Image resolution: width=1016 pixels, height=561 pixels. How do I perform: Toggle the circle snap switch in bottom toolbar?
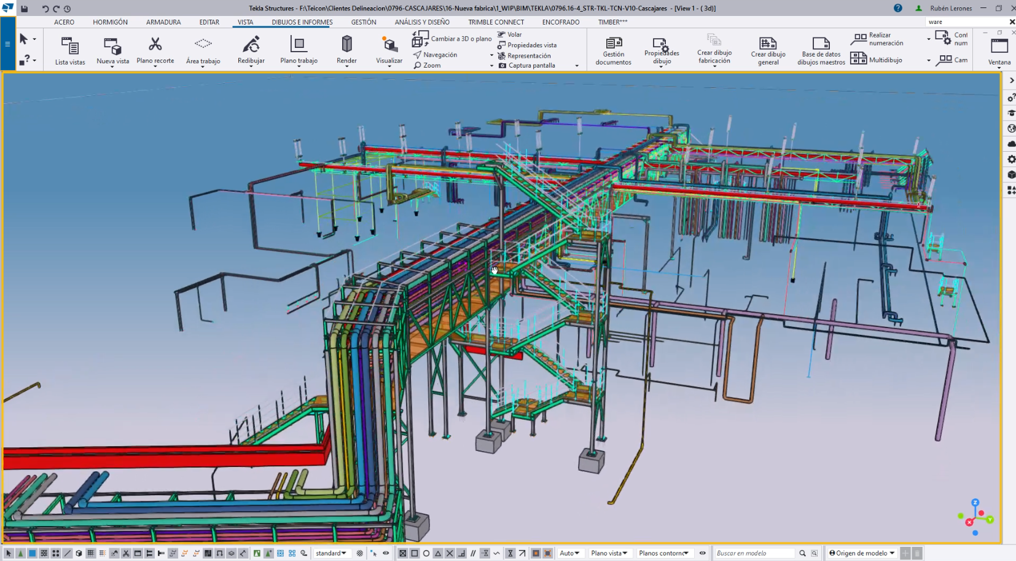point(426,553)
